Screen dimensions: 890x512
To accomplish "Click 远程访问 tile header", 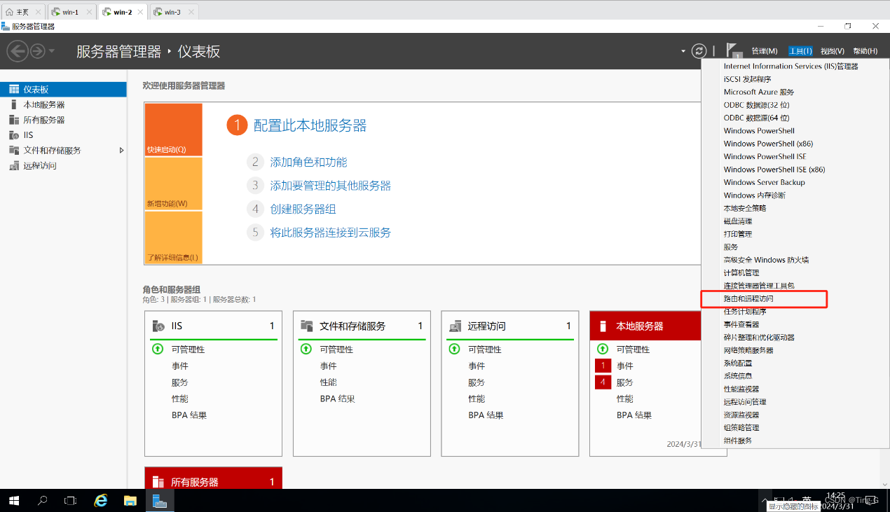I will click(x=510, y=326).
